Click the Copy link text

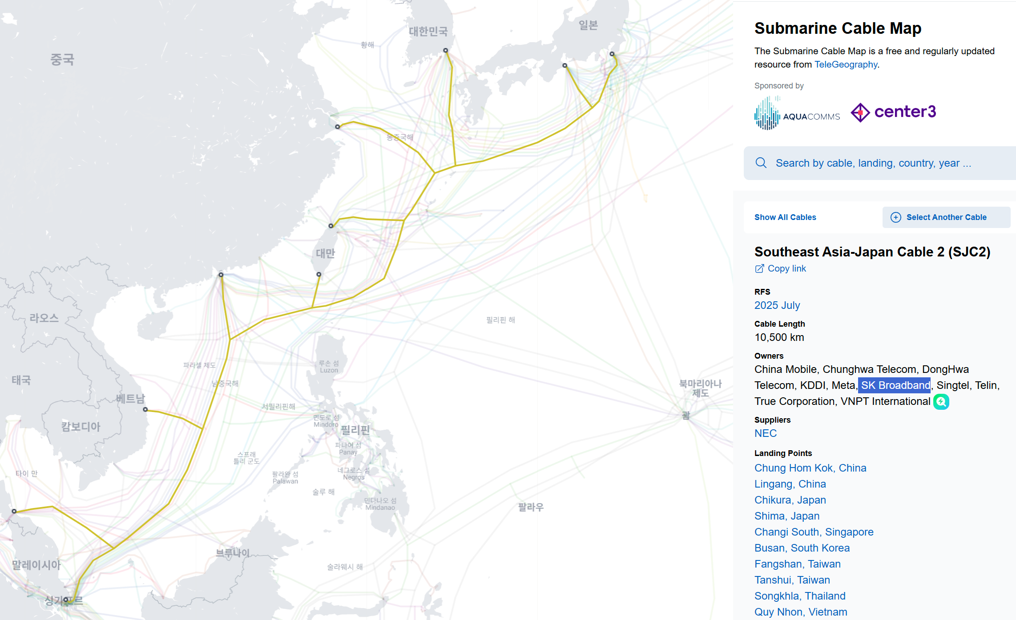point(786,268)
